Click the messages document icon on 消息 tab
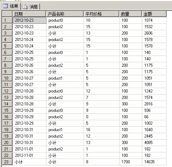The image size is (172, 167). pos(25,7)
